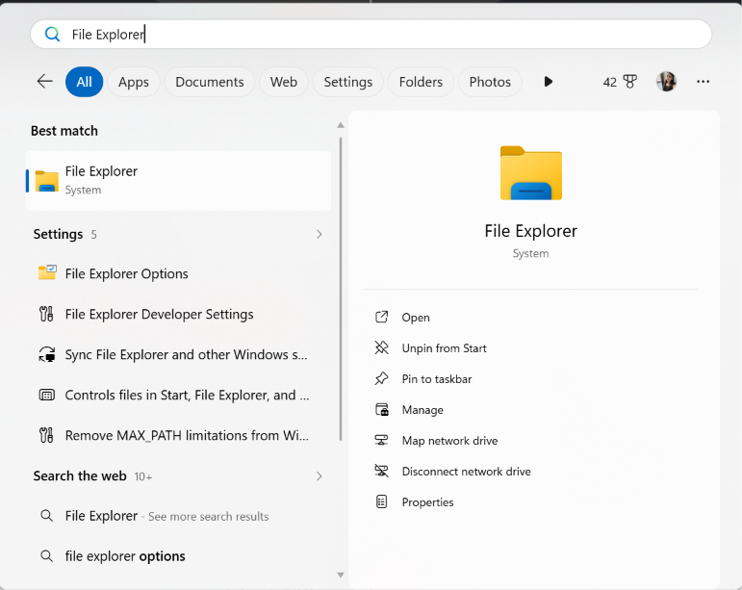The image size is (742, 590).
Task: Click the Disconnect network drive icon
Action: point(381,471)
